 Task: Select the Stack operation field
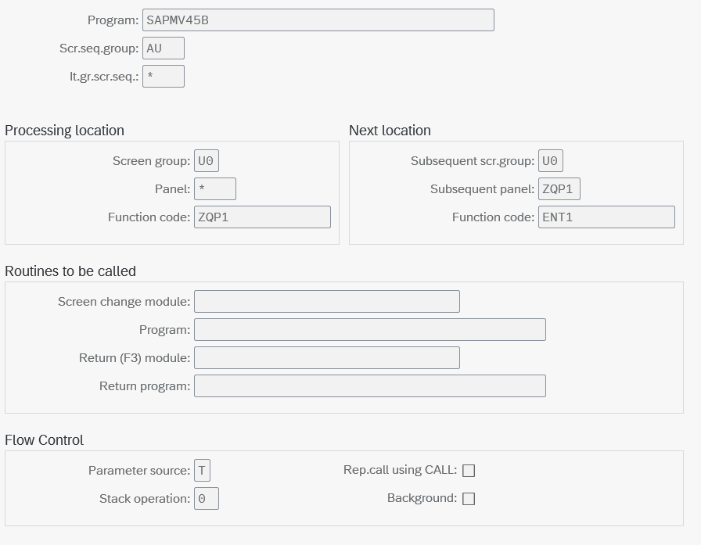click(x=207, y=499)
